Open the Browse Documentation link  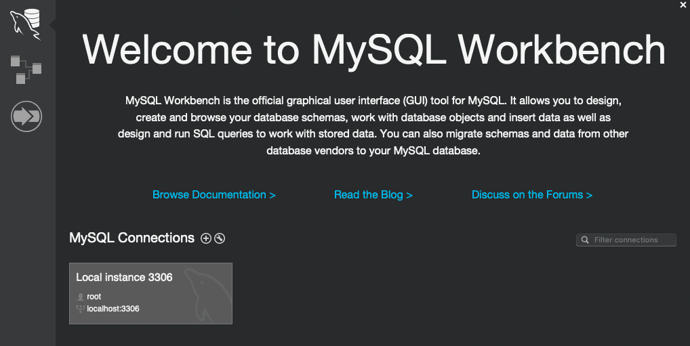pos(214,195)
